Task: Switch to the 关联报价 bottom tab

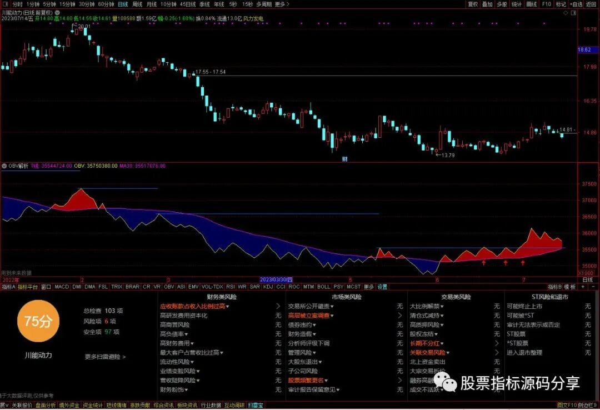Action: click(22, 405)
